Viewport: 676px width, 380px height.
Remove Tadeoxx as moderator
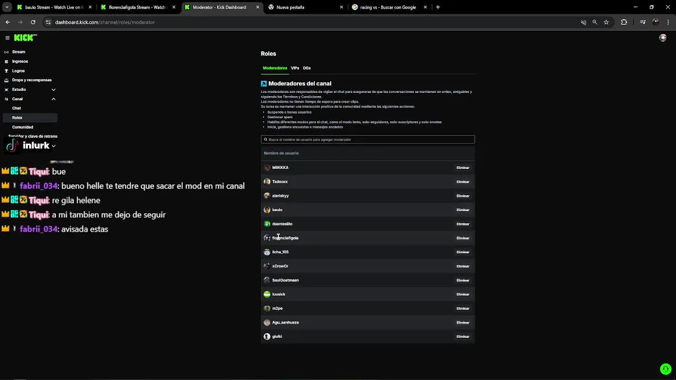tap(463, 182)
